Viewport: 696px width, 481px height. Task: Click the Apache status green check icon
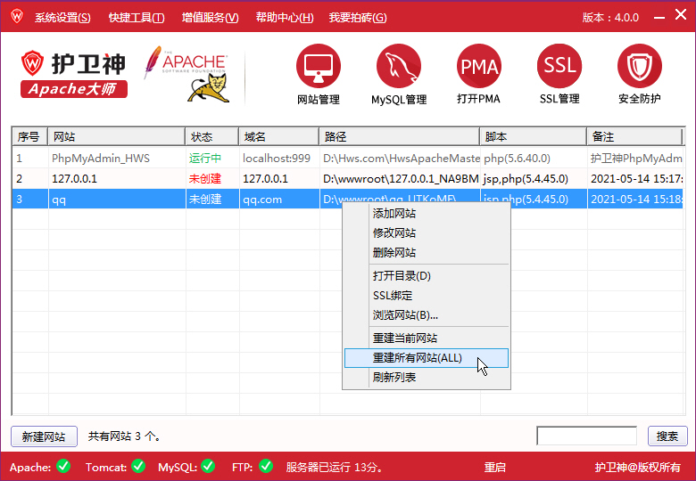pos(63,466)
